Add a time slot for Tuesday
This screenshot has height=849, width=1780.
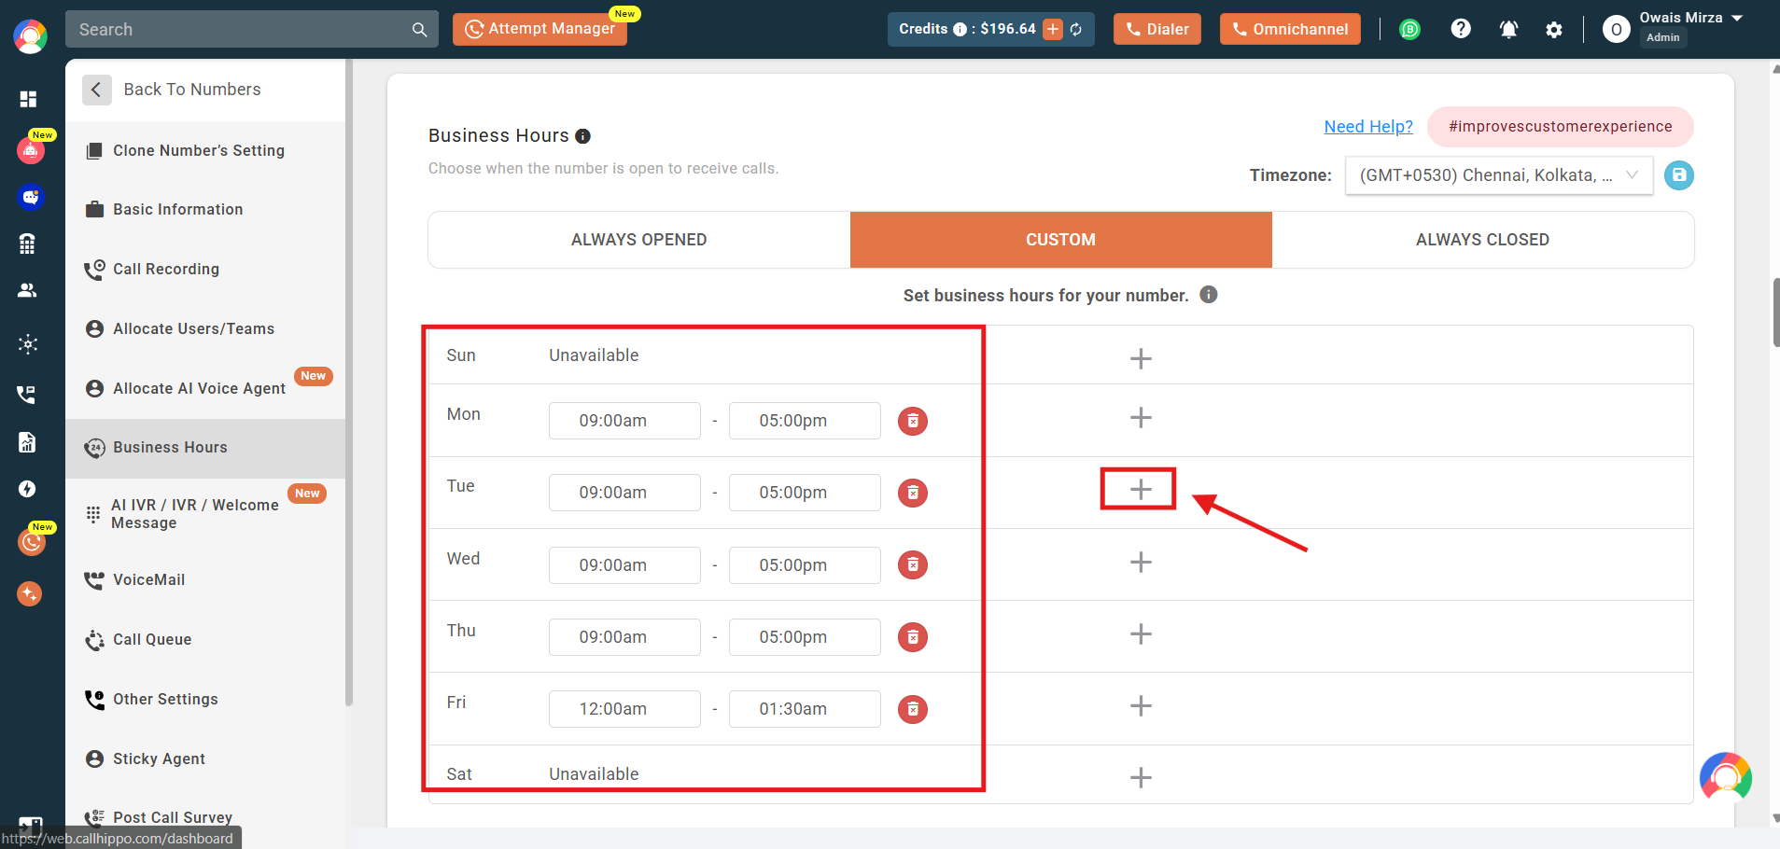1141,490
